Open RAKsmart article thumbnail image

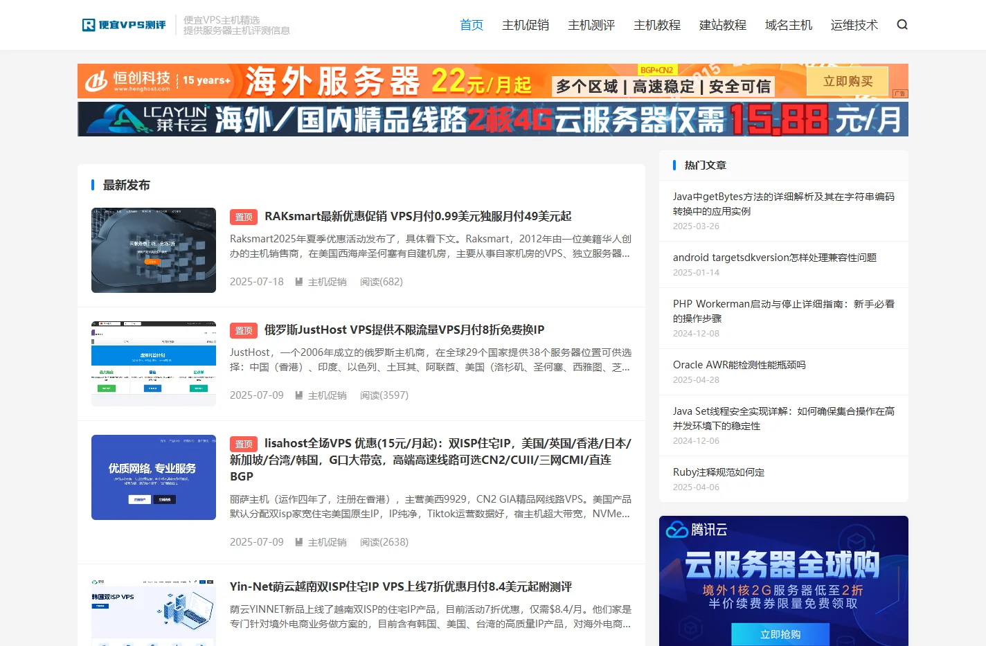154,250
